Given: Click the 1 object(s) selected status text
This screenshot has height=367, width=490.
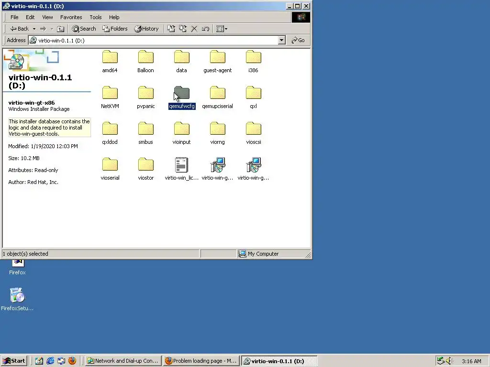Looking at the screenshot, I should [26, 254].
